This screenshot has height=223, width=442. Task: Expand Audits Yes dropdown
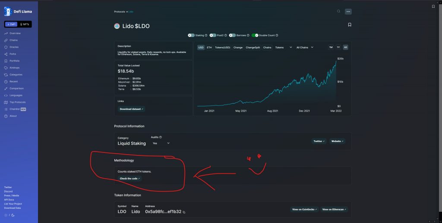[161, 143]
